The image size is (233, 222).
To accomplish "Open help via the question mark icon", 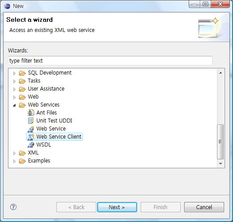I will point(13,207).
